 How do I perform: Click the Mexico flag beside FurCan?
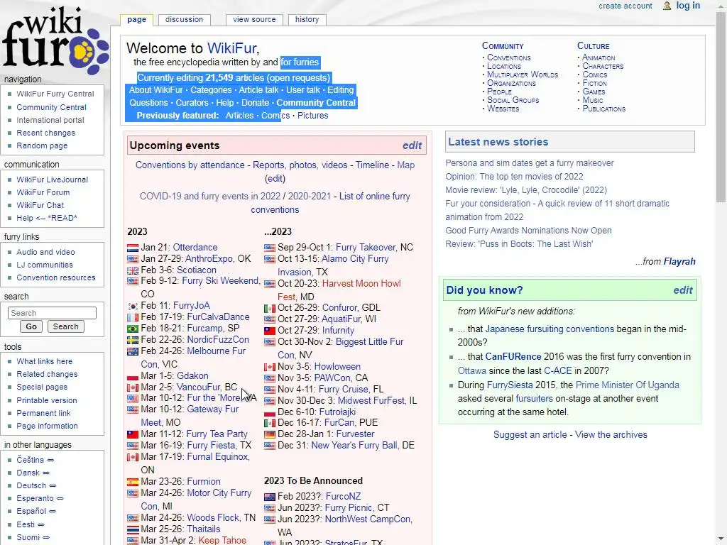pyautogui.click(x=269, y=423)
